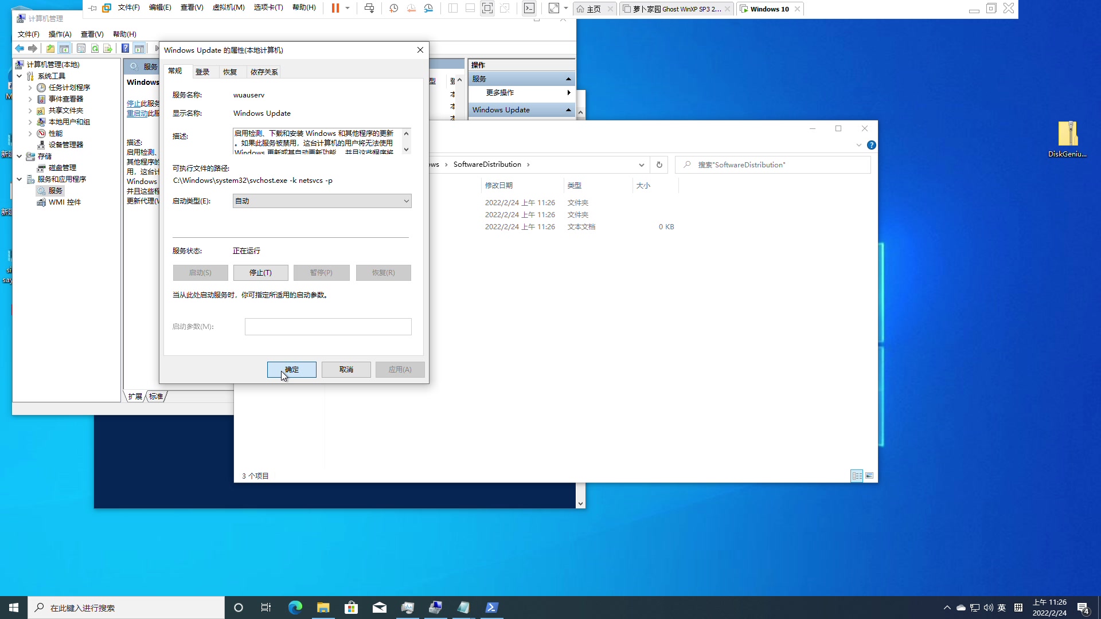Switch to the 标准 view tab at bottom
The image size is (1101, 619).
coord(156,397)
